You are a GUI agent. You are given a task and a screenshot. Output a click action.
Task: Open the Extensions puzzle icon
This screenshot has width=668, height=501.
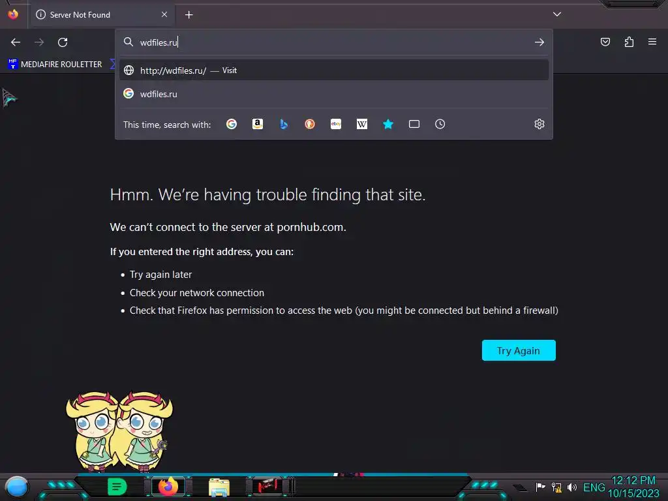click(x=629, y=42)
